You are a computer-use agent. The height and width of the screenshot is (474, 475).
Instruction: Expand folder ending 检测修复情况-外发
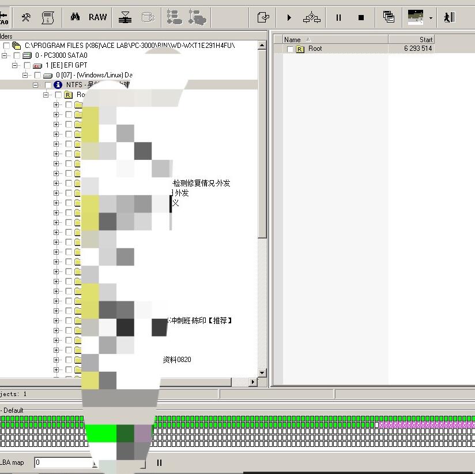pyautogui.click(x=56, y=183)
